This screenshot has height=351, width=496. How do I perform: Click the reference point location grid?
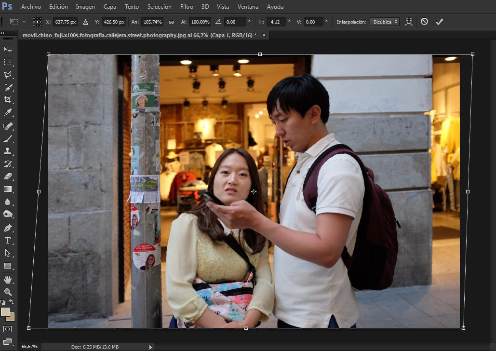37,22
